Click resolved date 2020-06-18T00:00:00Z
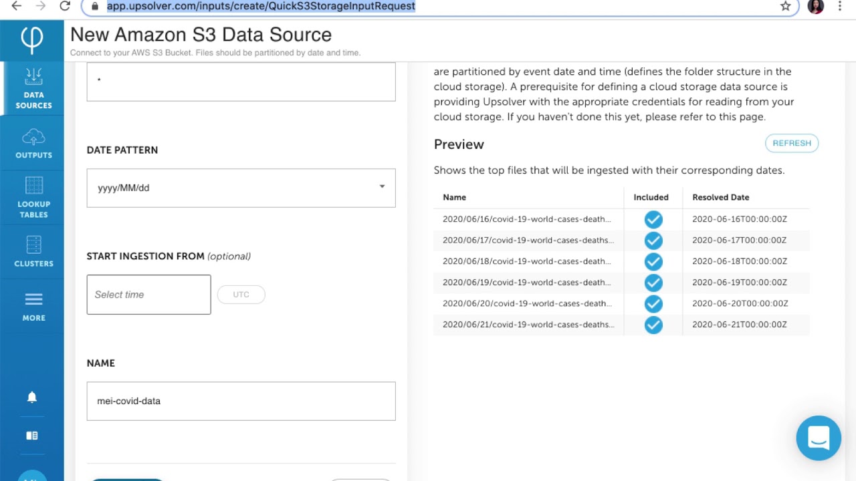The width and height of the screenshot is (856, 481). tap(740, 261)
